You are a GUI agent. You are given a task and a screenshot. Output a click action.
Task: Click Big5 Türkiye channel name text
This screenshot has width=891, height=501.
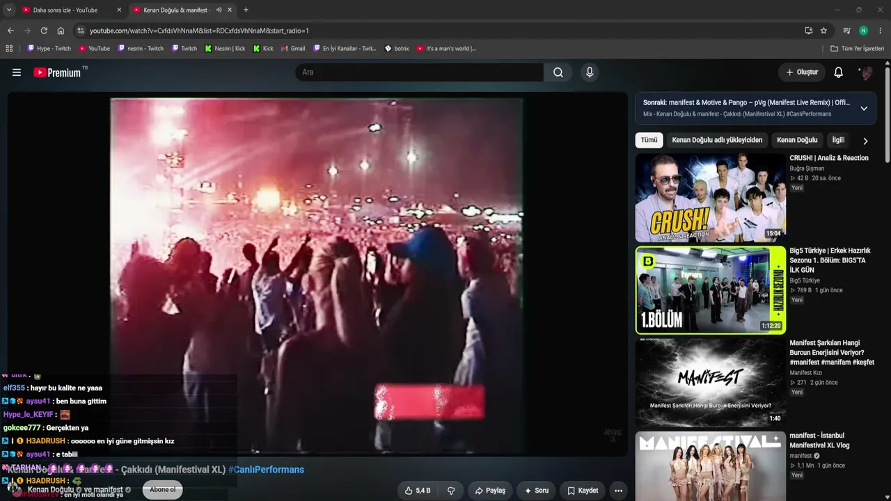click(x=805, y=280)
